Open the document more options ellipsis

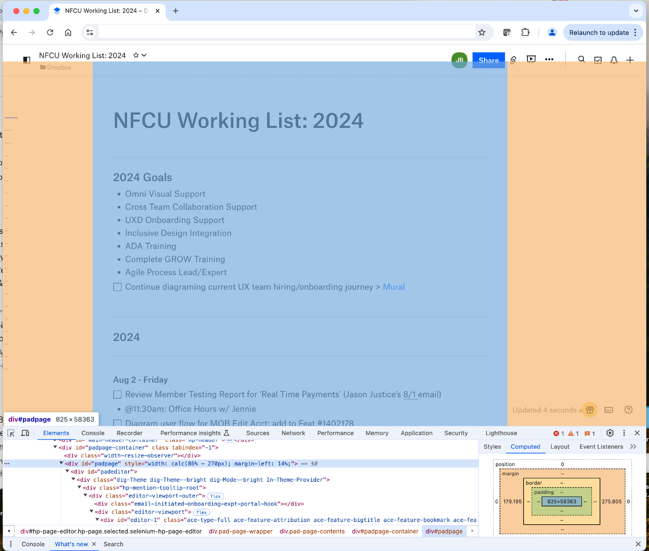(549, 59)
